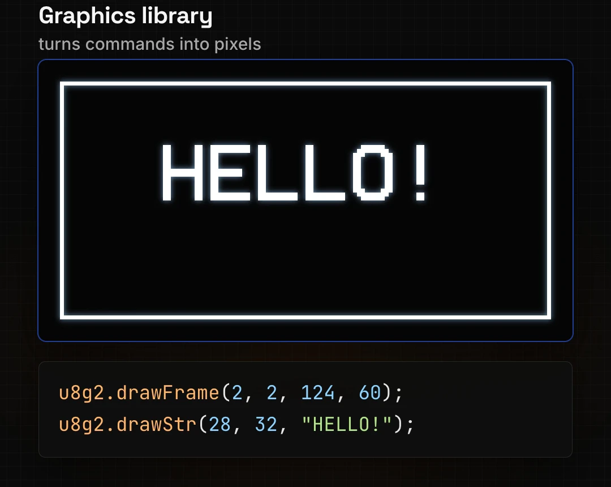The height and width of the screenshot is (487, 611).
Task: Click the number 32 in drawStr call
Action: (x=266, y=424)
